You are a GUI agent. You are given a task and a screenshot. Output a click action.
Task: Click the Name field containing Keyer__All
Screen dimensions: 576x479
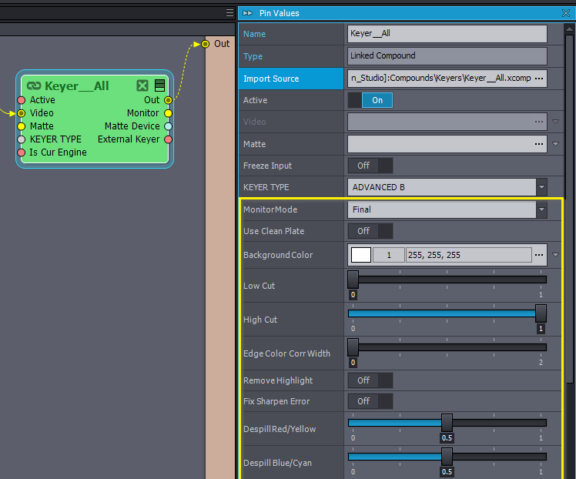[x=447, y=34]
